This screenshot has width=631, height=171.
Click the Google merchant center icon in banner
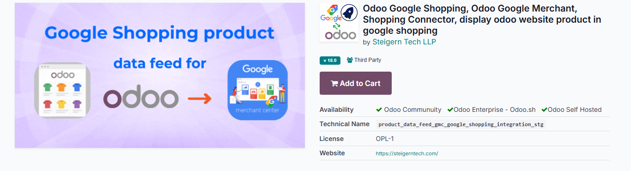click(x=257, y=90)
